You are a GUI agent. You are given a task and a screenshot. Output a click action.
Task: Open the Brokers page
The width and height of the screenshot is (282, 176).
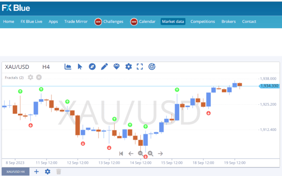pos(229,22)
